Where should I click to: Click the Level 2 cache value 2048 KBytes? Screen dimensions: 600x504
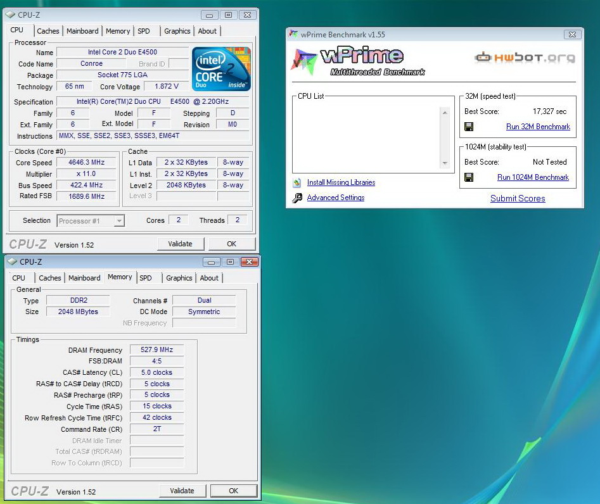tap(186, 185)
